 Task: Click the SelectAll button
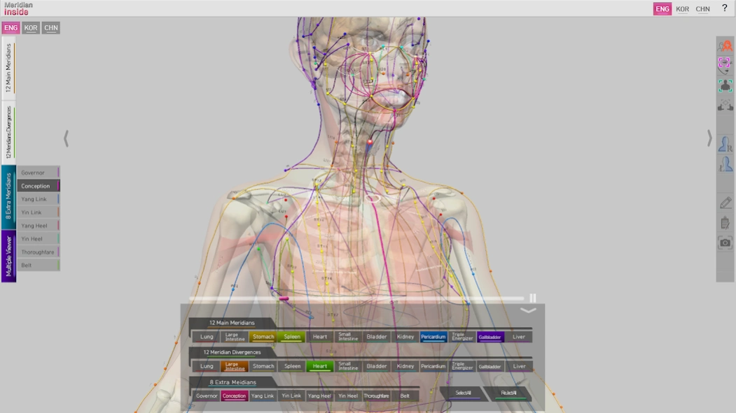click(464, 393)
